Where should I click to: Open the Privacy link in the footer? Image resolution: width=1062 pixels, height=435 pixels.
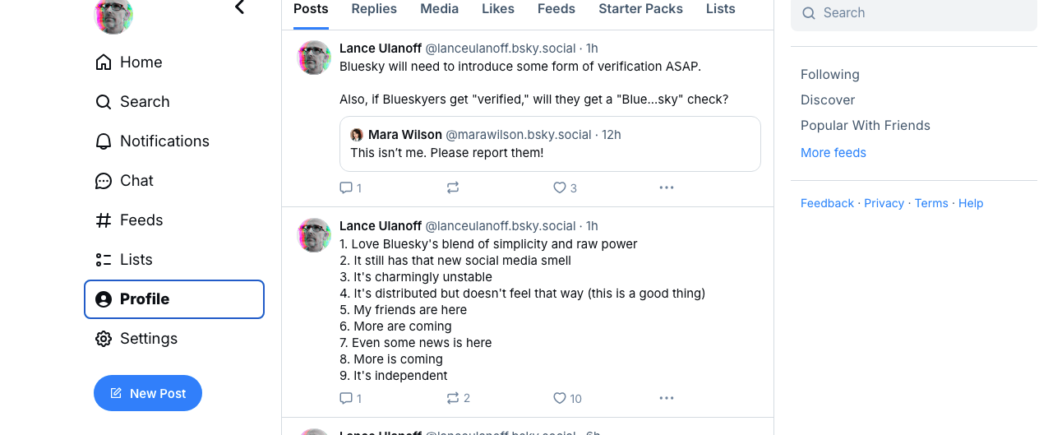click(x=884, y=203)
